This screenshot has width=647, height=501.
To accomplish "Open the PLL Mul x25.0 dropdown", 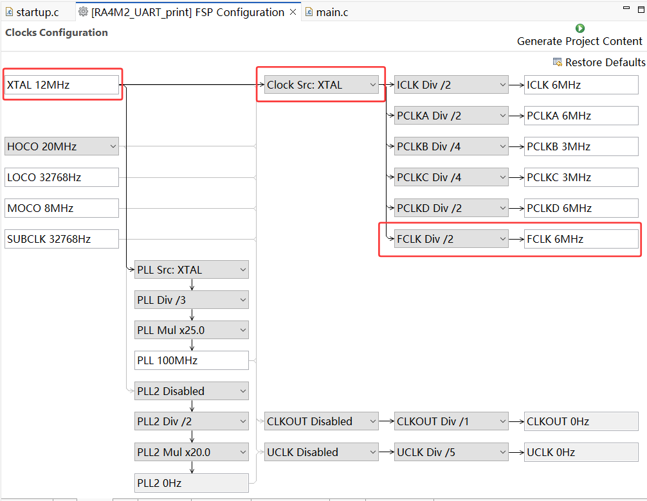I will point(192,330).
